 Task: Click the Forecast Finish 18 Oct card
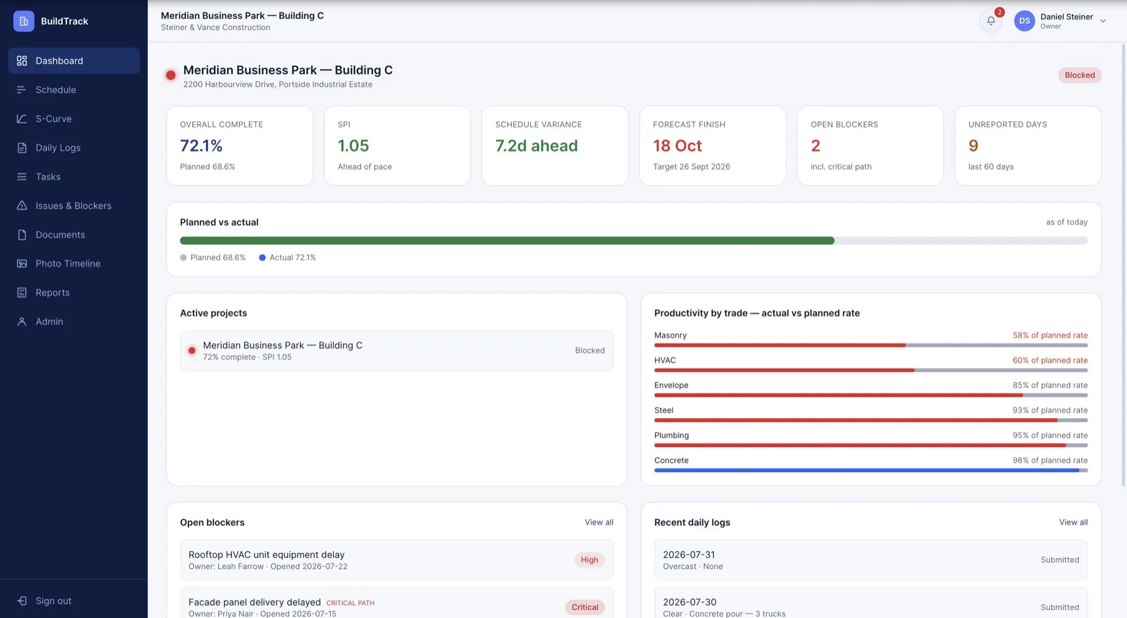pyautogui.click(x=713, y=146)
